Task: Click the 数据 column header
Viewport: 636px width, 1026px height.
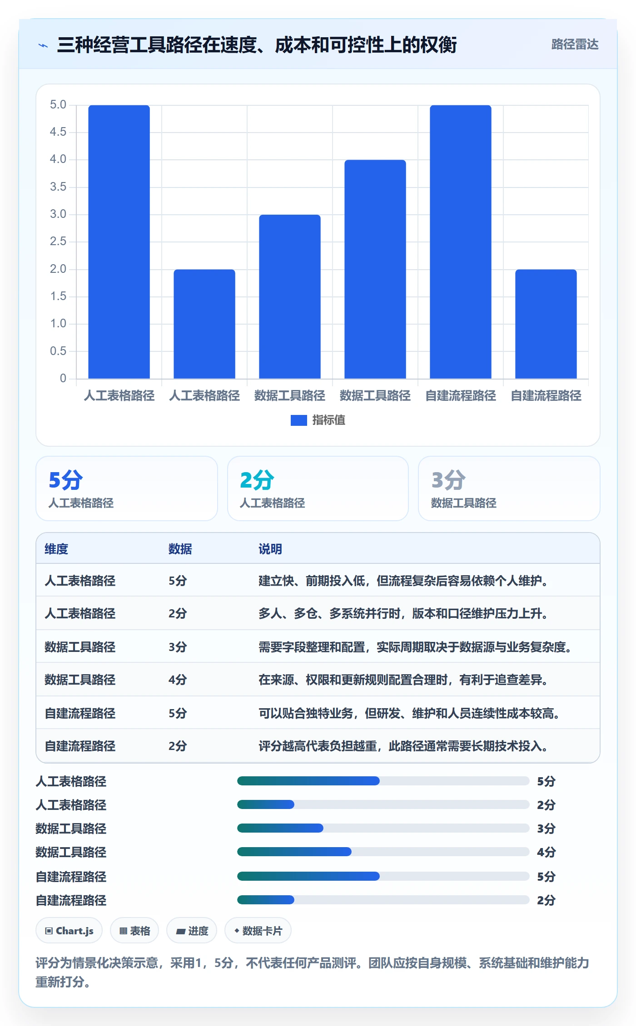Action: 180,549
